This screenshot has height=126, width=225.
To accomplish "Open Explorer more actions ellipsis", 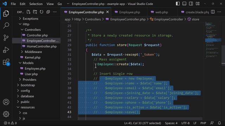I will coord(55,12).
